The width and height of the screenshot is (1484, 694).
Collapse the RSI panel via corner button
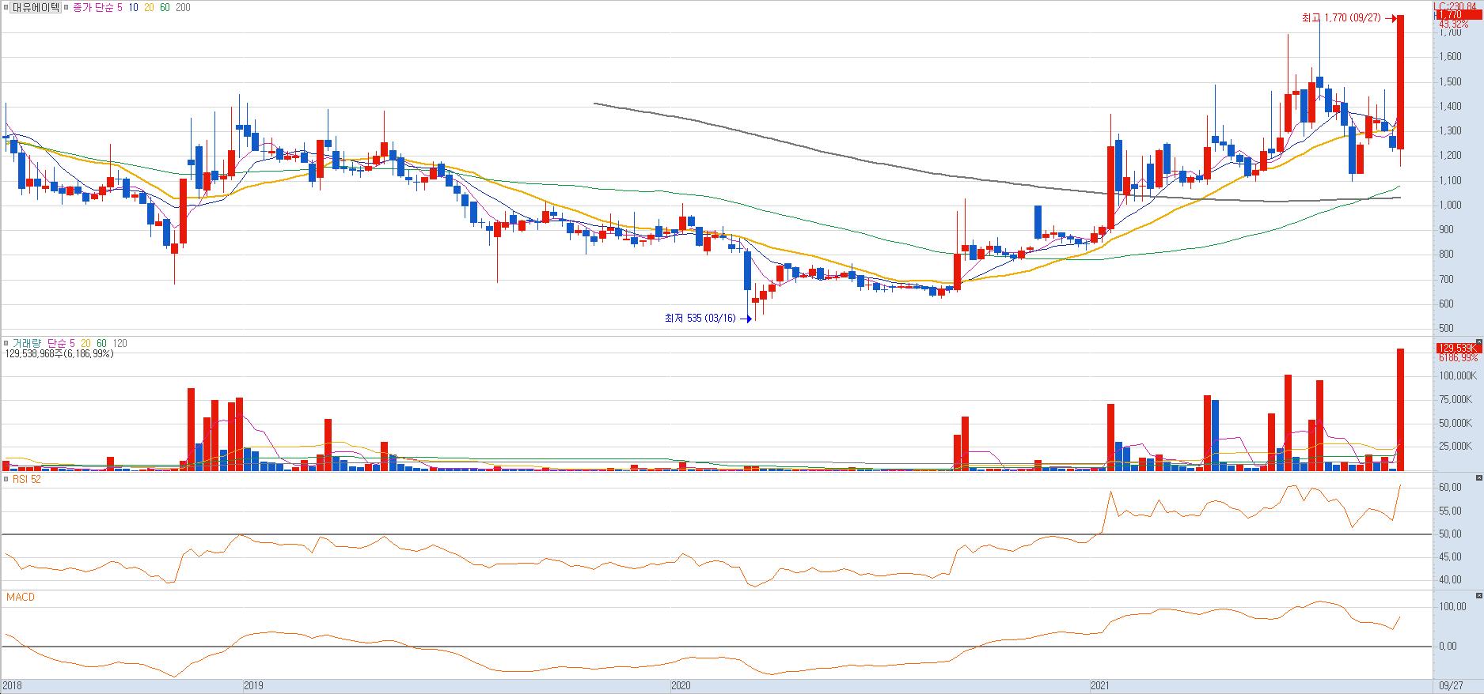tap(1478, 478)
